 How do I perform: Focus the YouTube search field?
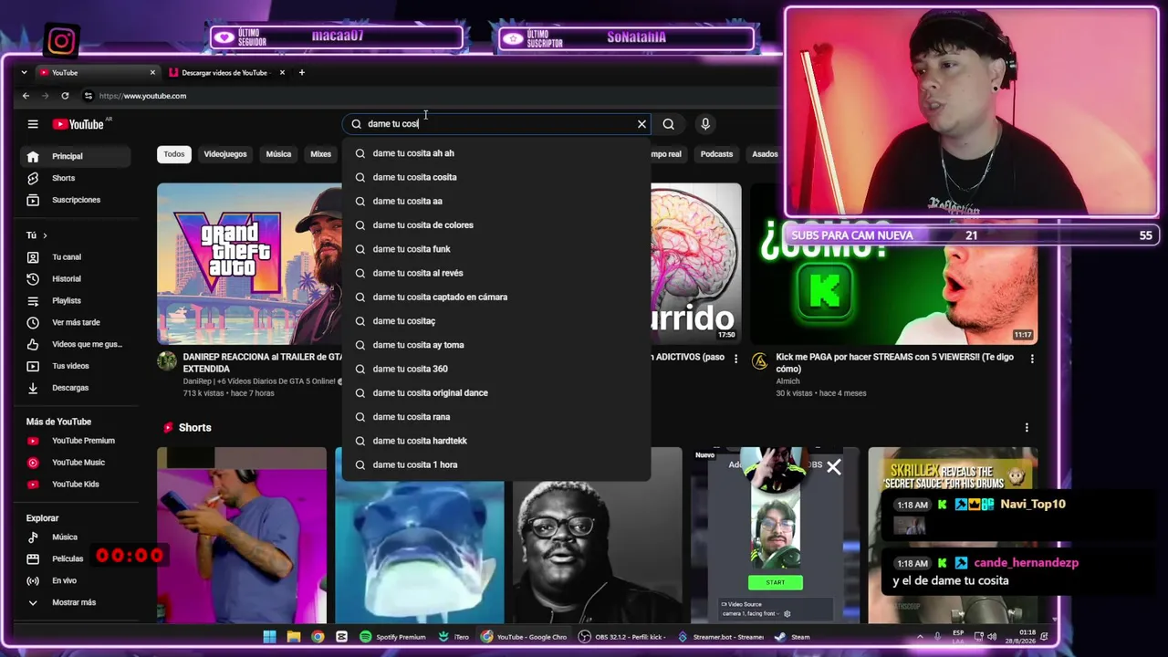tap(497, 124)
